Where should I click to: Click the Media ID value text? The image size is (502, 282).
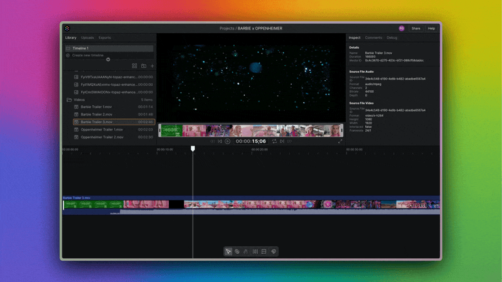pos(395,60)
